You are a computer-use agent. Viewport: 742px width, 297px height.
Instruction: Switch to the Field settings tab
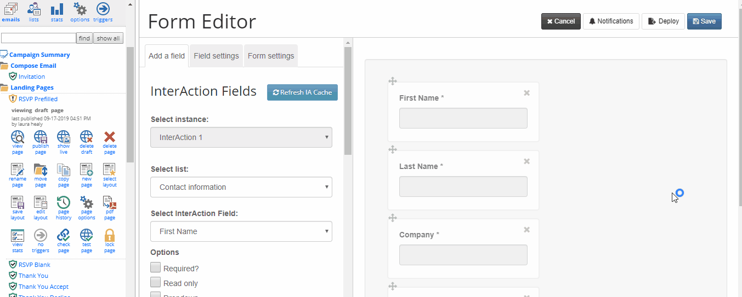point(216,56)
